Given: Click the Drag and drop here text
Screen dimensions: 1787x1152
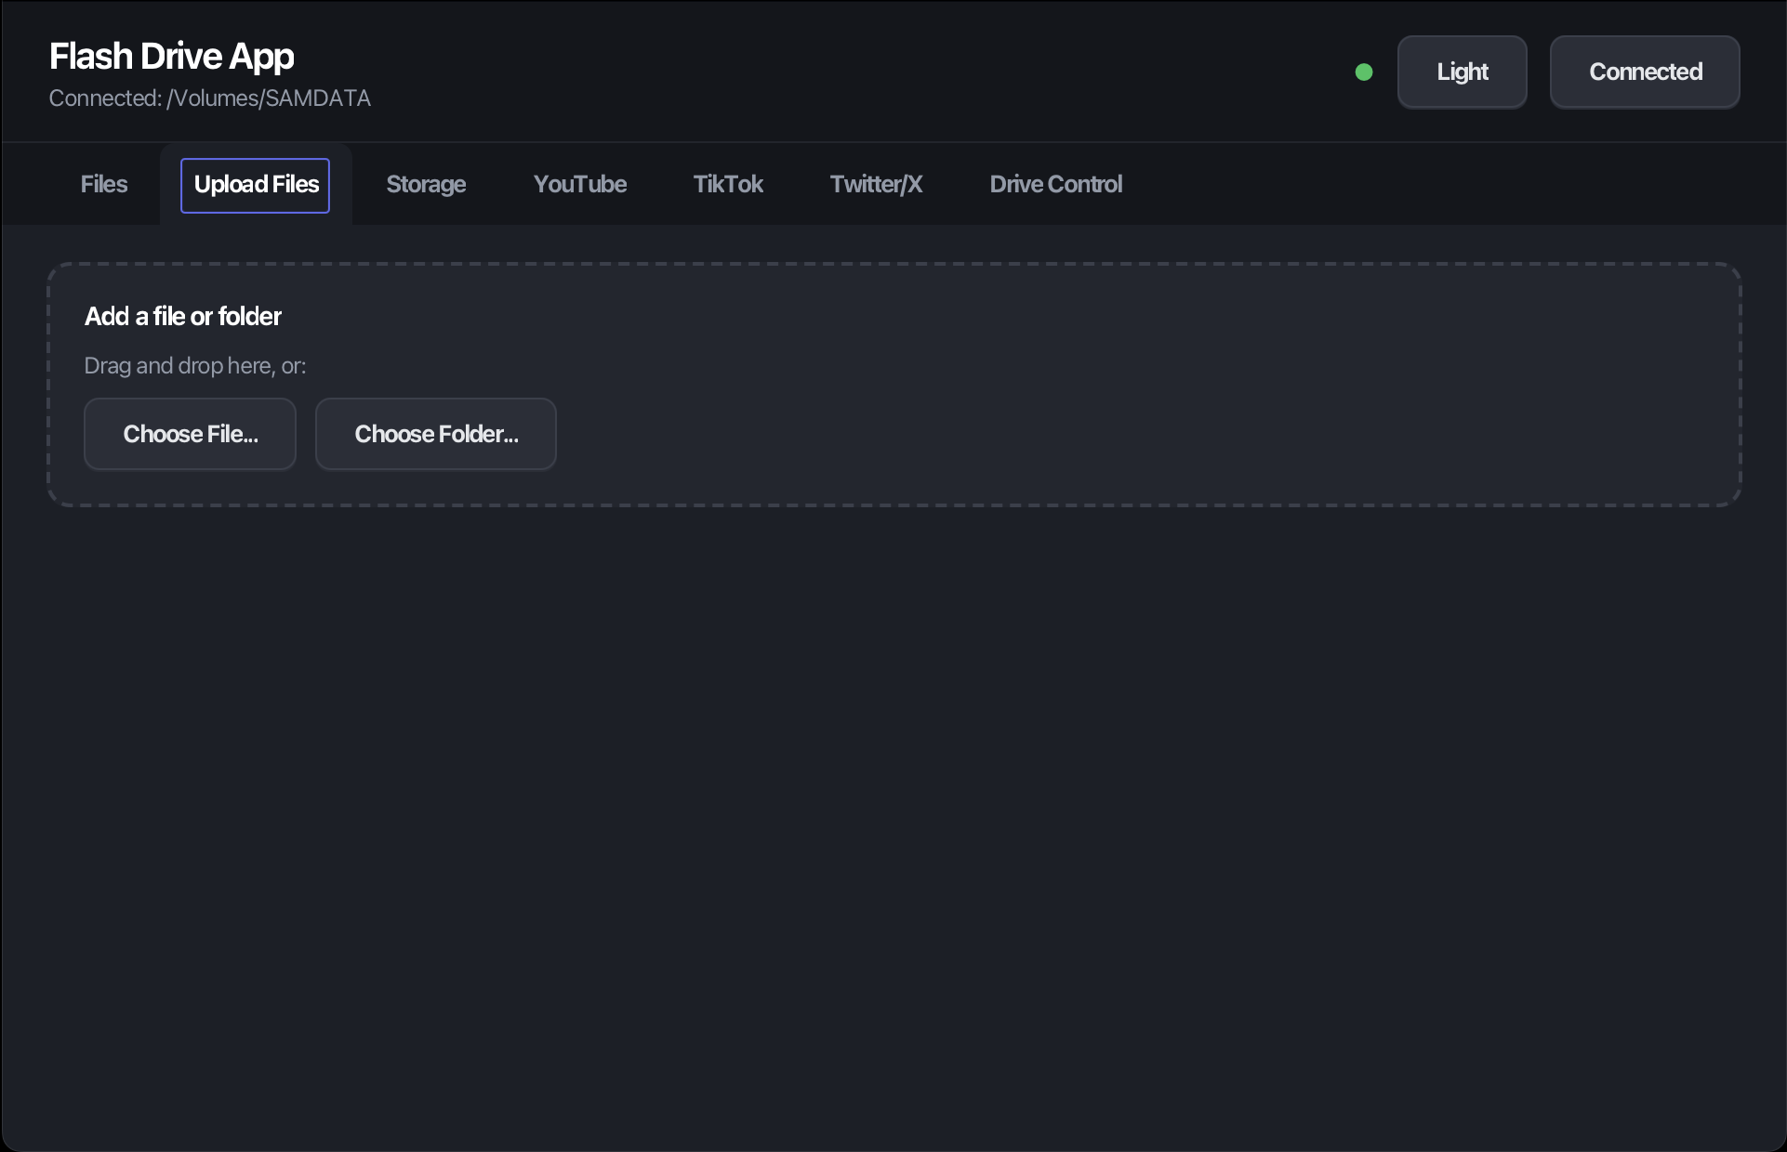Looking at the screenshot, I should coord(194,365).
